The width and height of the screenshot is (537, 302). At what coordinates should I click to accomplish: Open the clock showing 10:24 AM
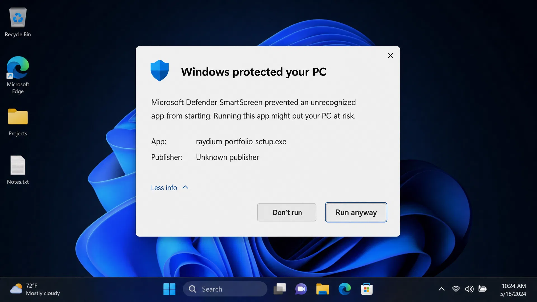[513, 290]
